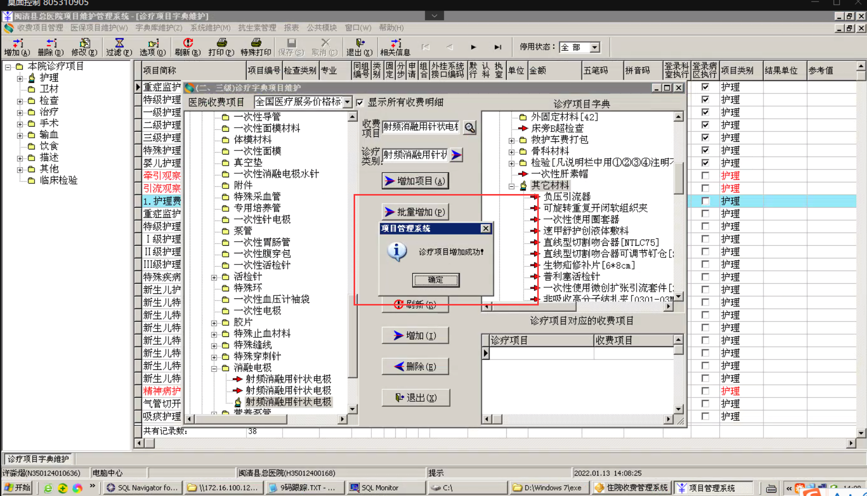Click the 刷新(R) toolbar icon
The width and height of the screenshot is (867, 496).
coord(188,47)
